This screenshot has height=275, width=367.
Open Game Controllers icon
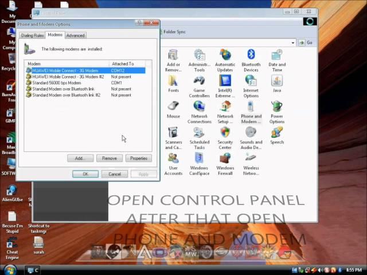(199, 87)
